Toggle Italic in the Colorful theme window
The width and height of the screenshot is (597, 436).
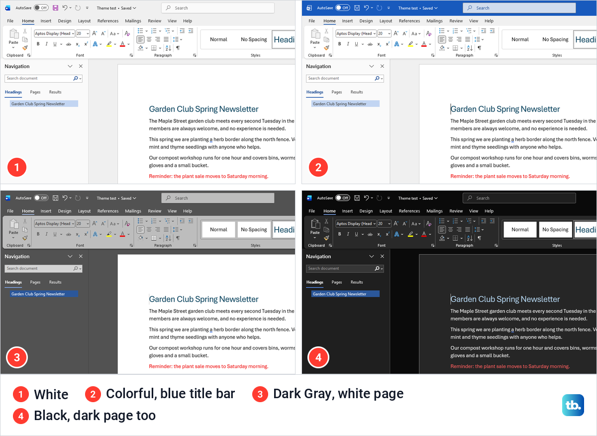click(x=348, y=44)
